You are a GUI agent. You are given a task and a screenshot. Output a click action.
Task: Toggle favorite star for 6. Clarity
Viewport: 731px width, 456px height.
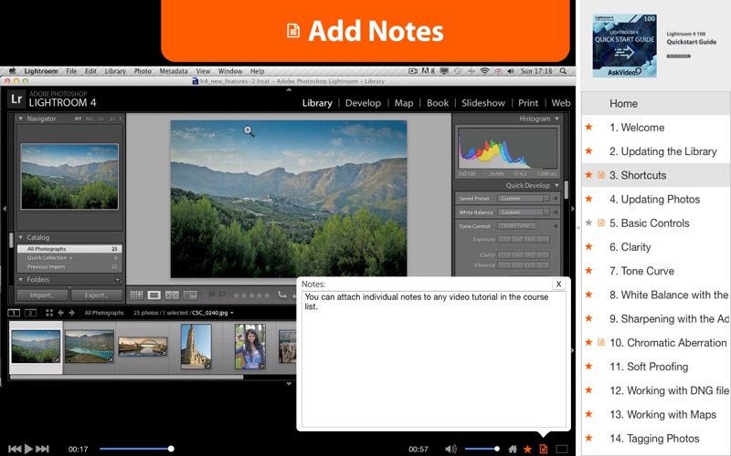tap(588, 246)
